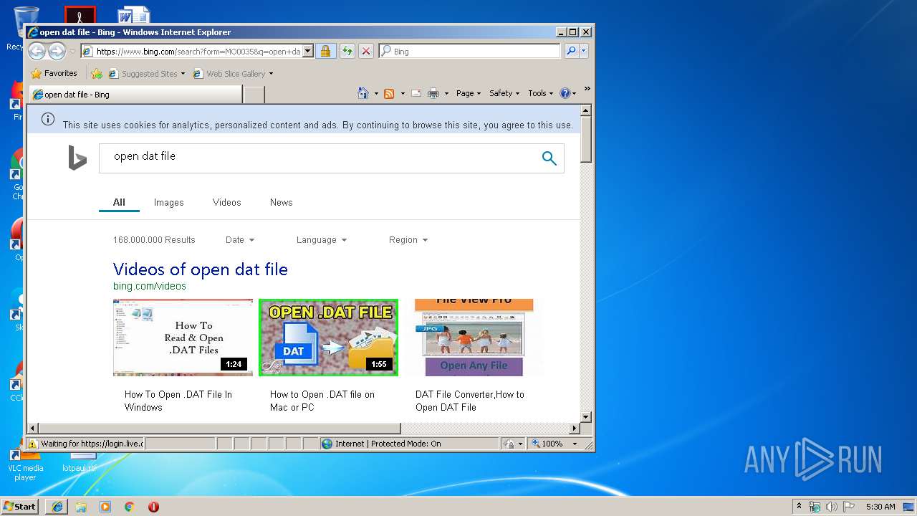The width and height of the screenshot is (917, 516).
Task: Stop loading with the red X
Action: tap(366, 51)
